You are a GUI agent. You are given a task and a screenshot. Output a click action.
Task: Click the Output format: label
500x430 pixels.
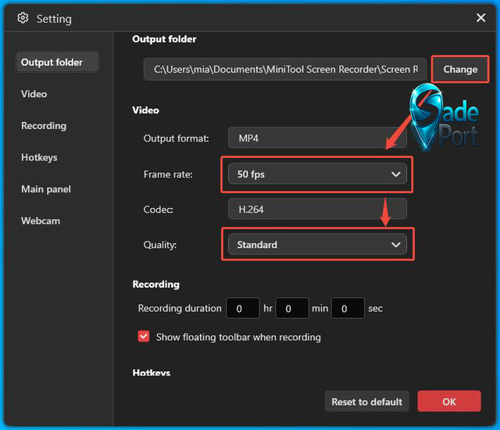176,138
